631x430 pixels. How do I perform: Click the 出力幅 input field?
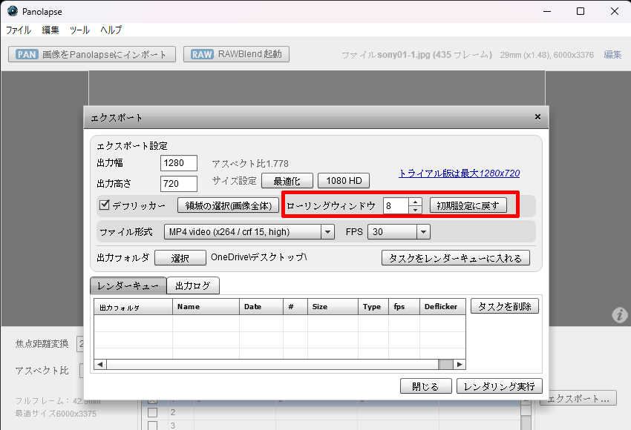click(x=179, y=163)
